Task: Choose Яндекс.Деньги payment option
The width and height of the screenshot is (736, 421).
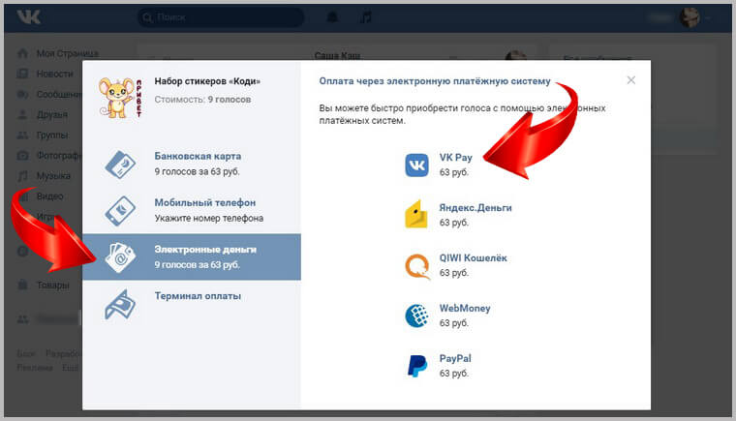Action: click(x=458, y=215)
